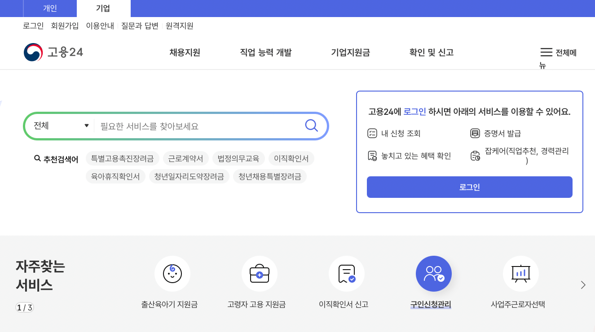595x332 pixels.
Task: Open 사업주근로자선택 using its chart icon
Action: pos(520,274)
